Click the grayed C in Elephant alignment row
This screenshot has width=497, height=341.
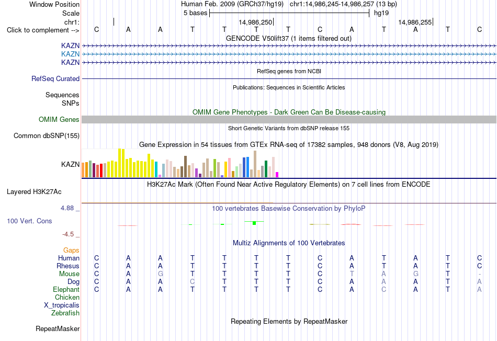coord(383,289)
